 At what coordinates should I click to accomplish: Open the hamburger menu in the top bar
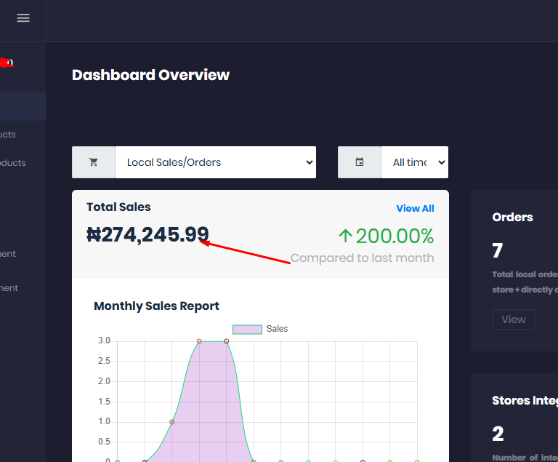pos(23,18)
